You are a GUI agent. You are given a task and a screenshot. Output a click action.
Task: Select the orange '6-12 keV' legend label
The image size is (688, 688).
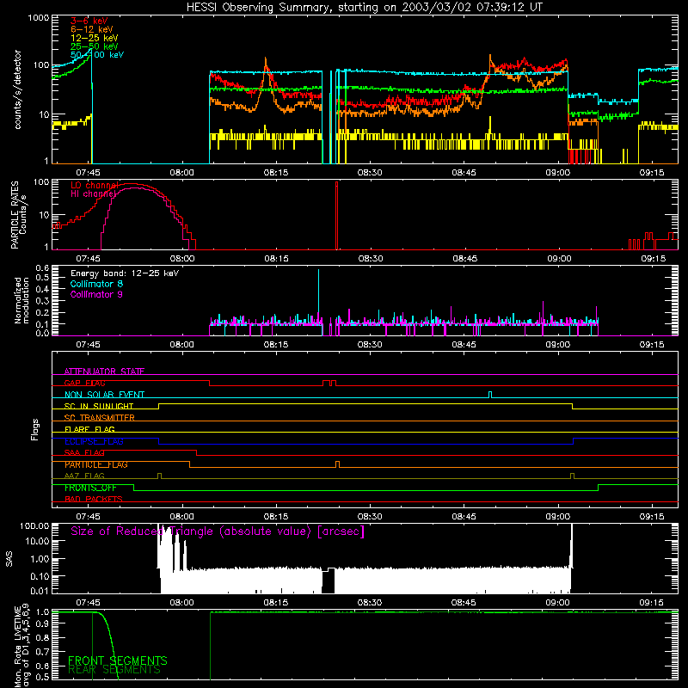(92, 29)
